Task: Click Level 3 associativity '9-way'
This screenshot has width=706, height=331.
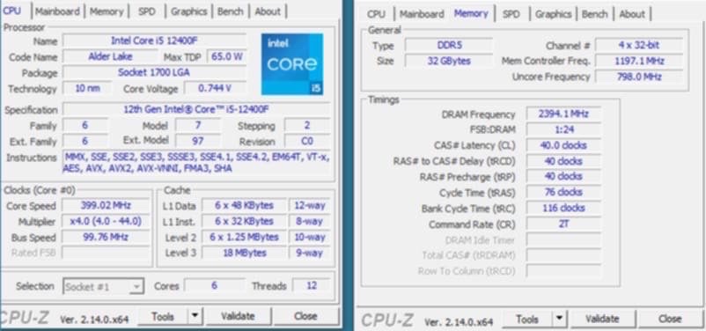Action: pyautogui.click(x=309, y=253)
